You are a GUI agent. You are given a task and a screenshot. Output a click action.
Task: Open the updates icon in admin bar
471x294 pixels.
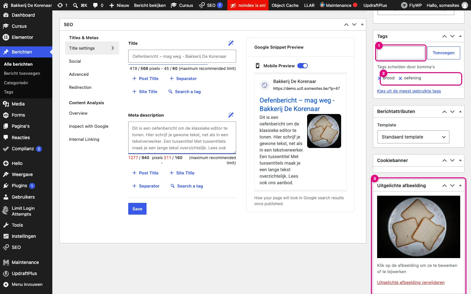(x=62, y=5)
